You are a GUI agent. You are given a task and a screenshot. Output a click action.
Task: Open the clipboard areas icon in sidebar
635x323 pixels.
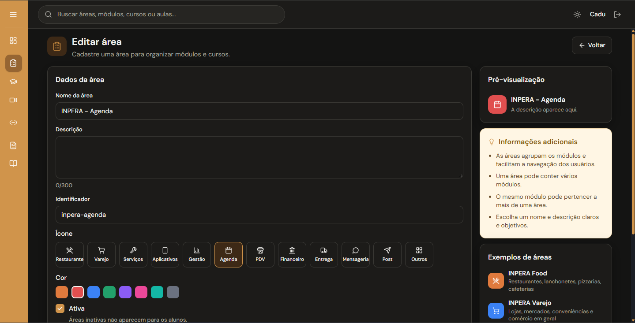[13, 63]
